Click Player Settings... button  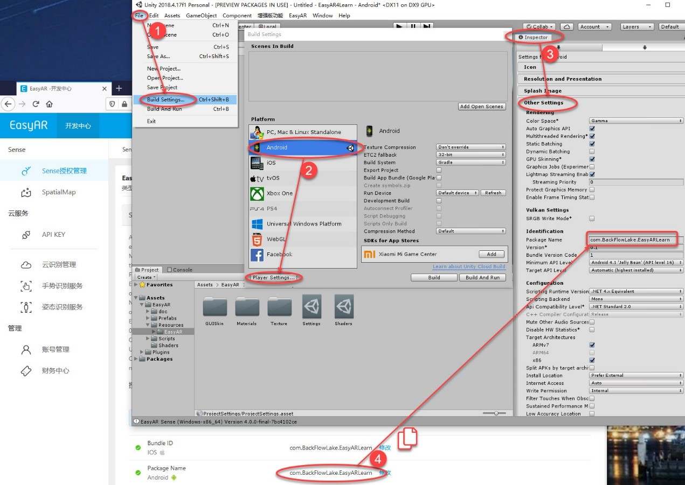[x=274, y=278]
